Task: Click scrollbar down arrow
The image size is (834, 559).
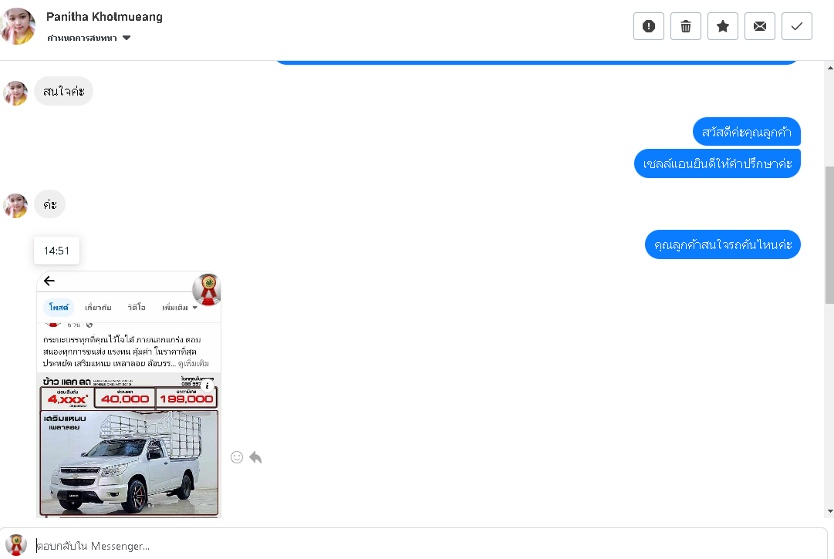Action: click(829, 512)
